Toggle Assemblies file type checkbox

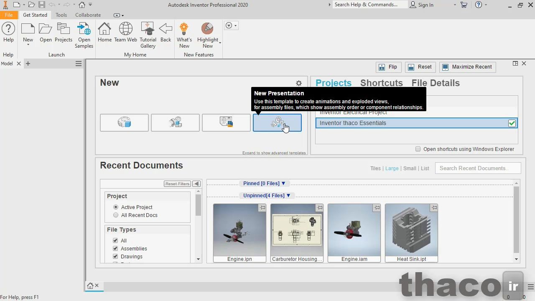pos(115,248)
